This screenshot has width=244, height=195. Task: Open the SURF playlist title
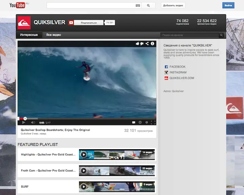coord(25,187)
